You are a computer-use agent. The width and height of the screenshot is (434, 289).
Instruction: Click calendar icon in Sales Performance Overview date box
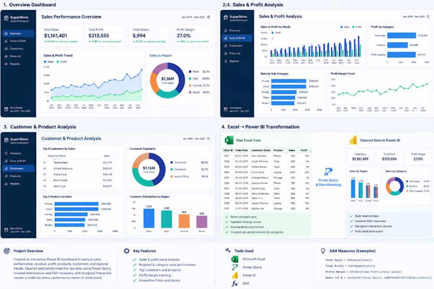[x=209, y=17]
